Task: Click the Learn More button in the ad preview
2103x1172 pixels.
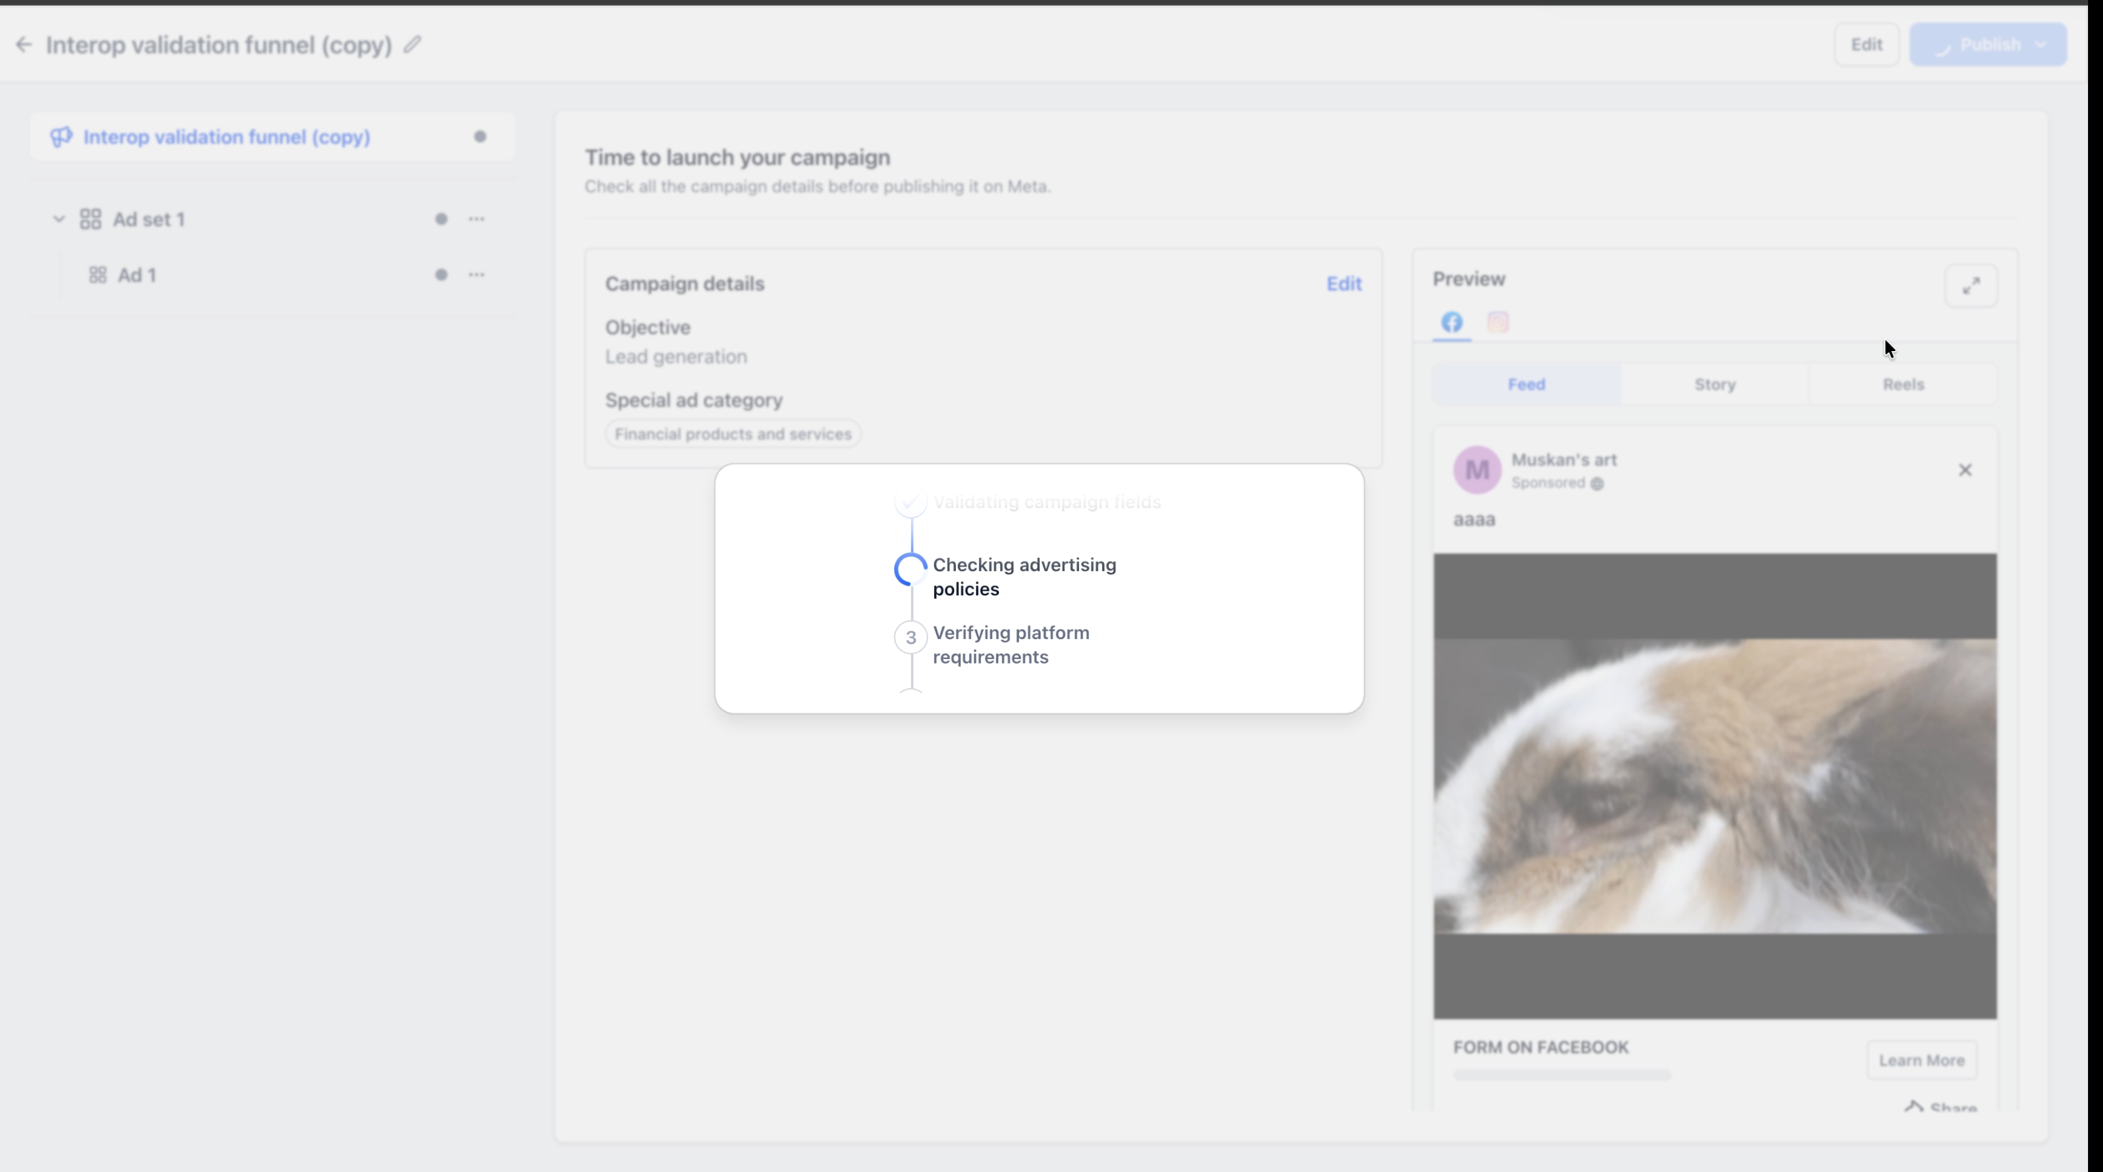Action: (1922, 1060)
